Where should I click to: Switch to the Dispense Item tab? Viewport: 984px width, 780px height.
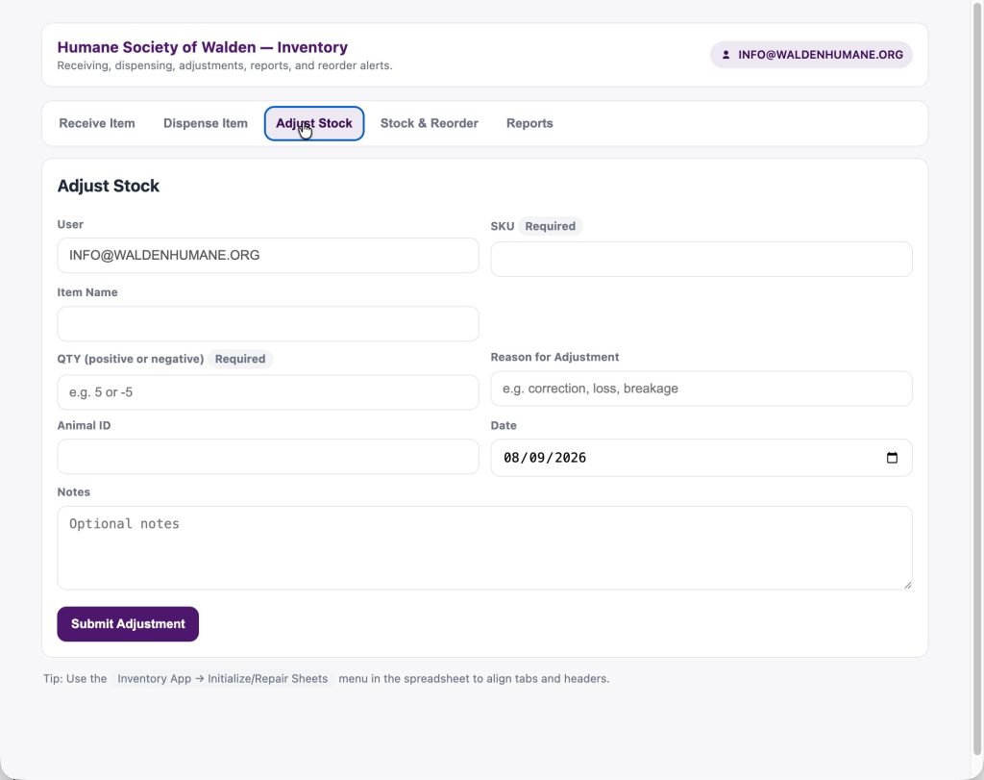coord(206,123)
